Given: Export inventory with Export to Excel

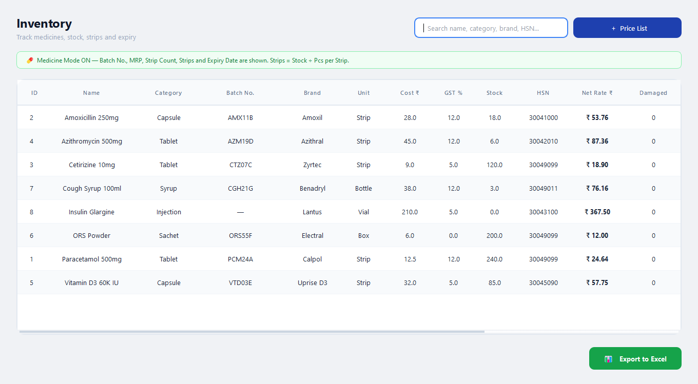Looking at the screenshot, I should 635,358.
